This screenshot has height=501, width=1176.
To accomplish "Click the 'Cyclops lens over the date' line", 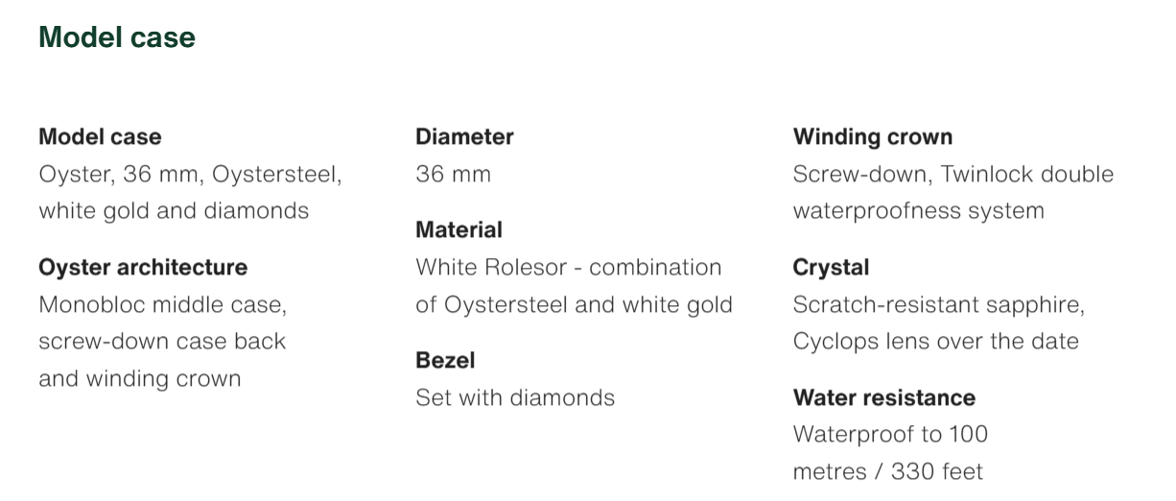I will pyautogui.click(x=935, y=341).
